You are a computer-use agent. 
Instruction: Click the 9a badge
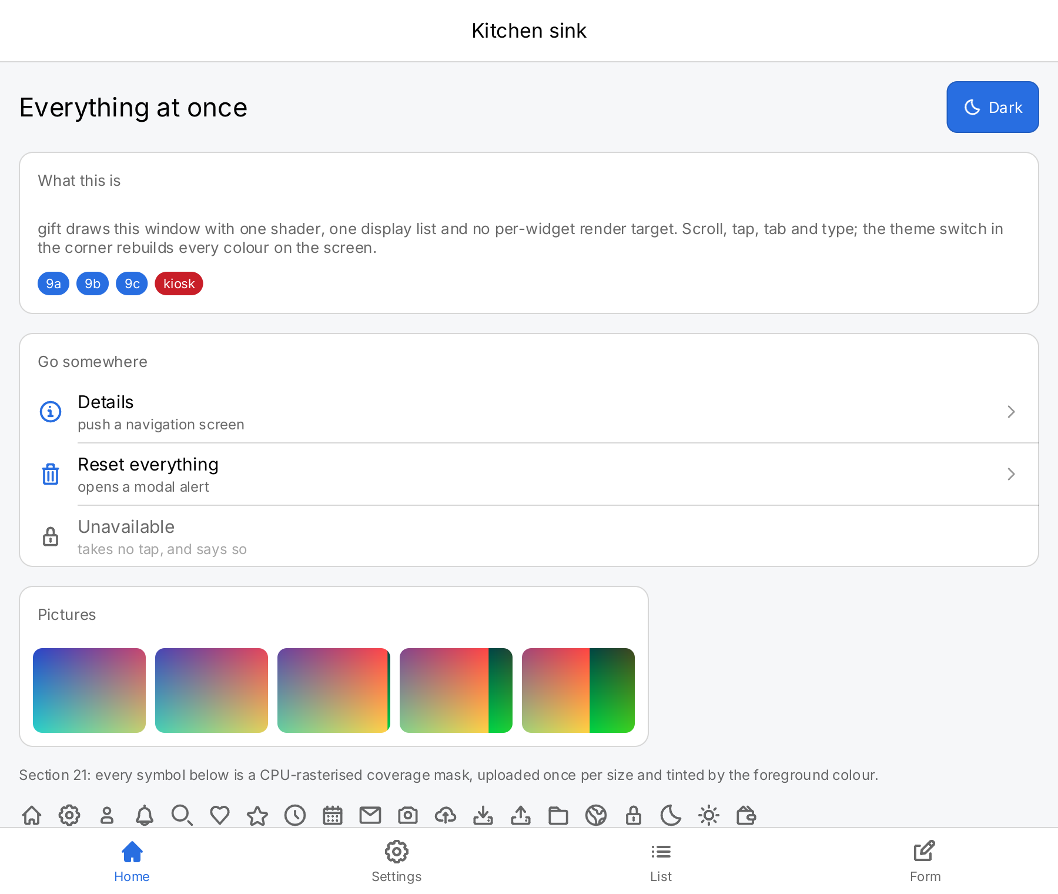(x=53, y=283)
